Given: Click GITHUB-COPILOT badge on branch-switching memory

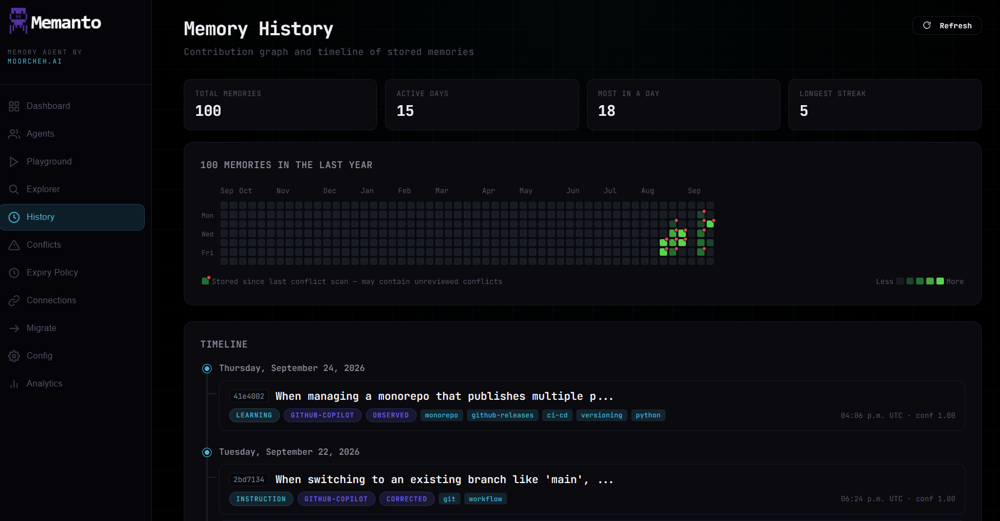Looking at the screenshot, I should [336, 499].
